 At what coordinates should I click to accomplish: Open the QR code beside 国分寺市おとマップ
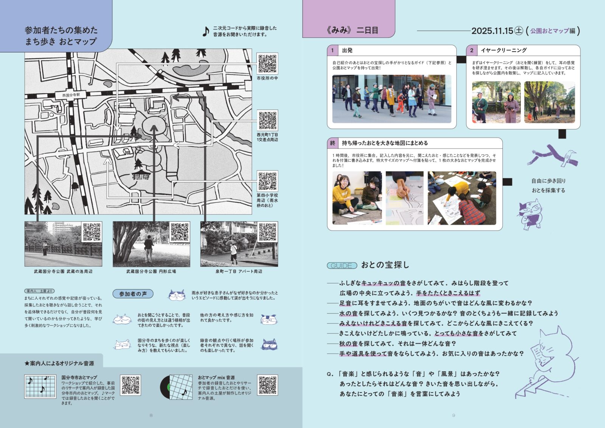pyautogui.click(x=130, y=385)
